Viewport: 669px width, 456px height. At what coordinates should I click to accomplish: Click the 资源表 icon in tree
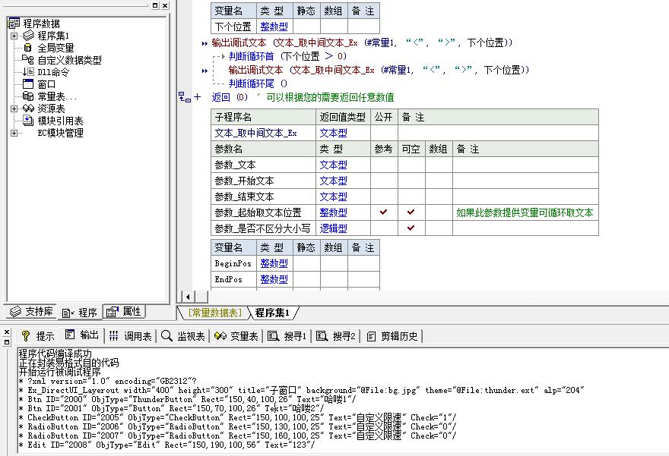tap(28, 108)
